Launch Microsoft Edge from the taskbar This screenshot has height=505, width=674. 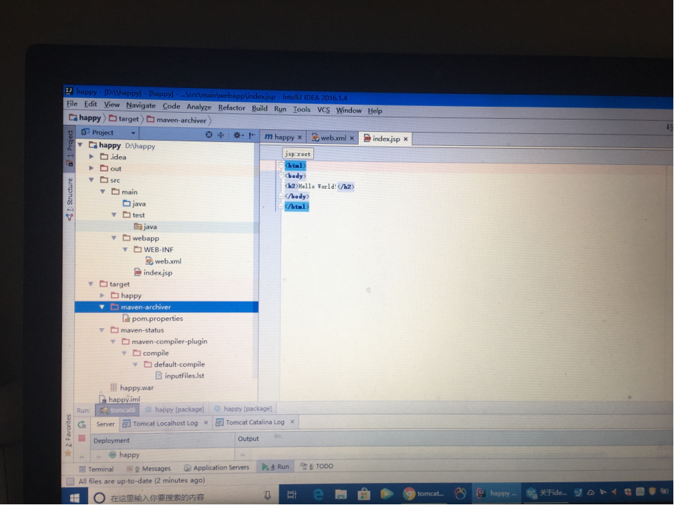[x=318, y=495]
